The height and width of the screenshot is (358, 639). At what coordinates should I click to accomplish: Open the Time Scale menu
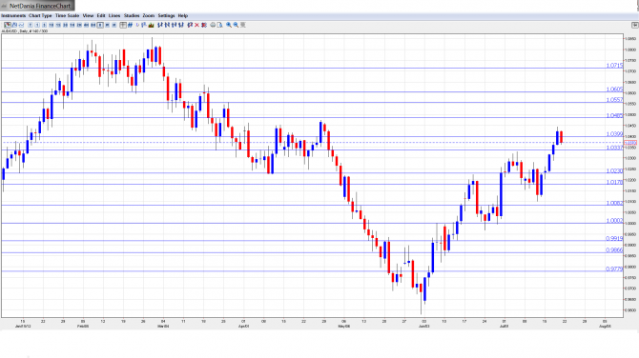coord(68,16)
